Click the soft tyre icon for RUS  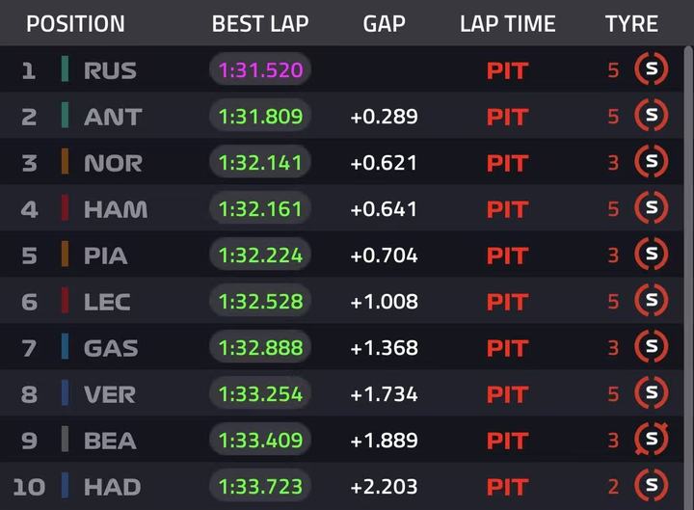651,70
